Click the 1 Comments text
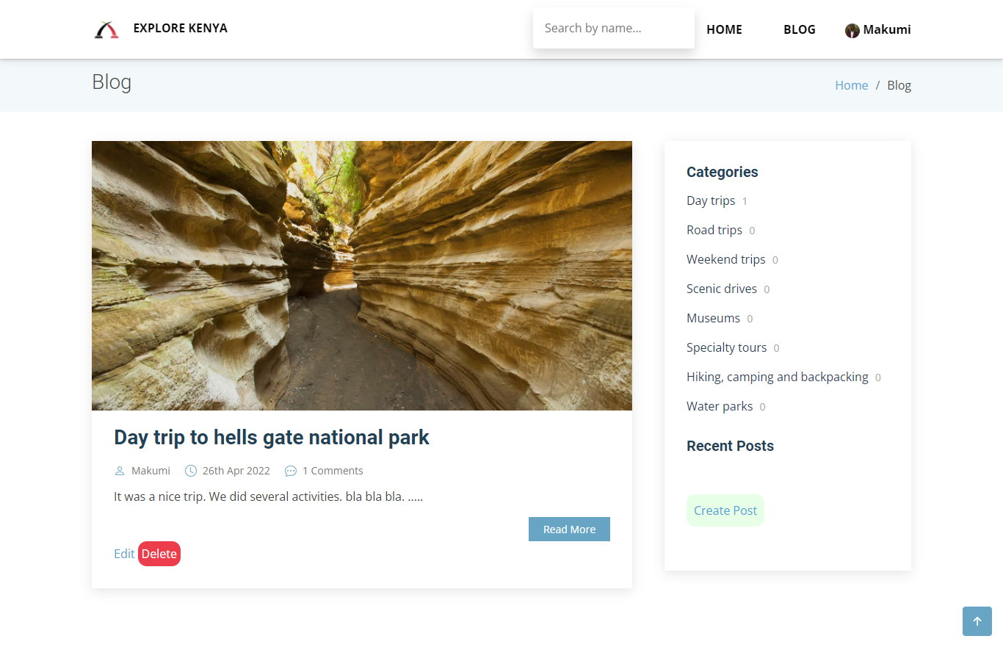Image resolution: width=1003 pixels, height=647 pixels. point(333,471)
